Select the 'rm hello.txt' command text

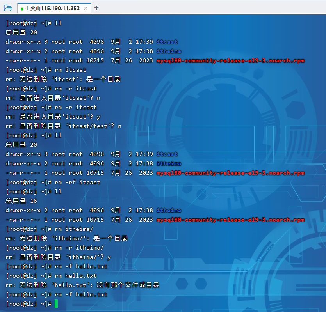coord(76,276)
